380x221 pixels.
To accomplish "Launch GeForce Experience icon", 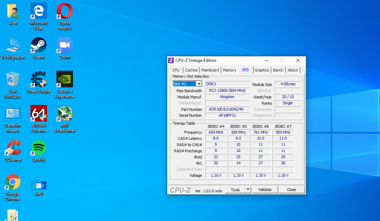I will tap(65, 85).
